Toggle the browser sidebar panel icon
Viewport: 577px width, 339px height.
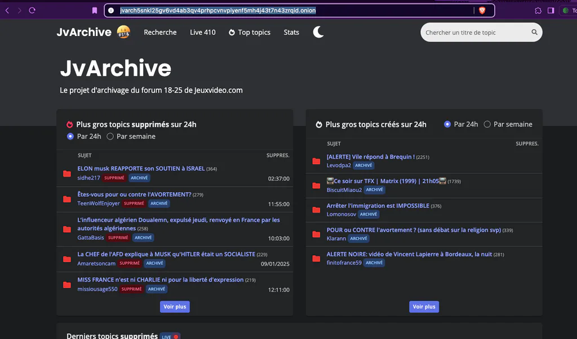551,11
